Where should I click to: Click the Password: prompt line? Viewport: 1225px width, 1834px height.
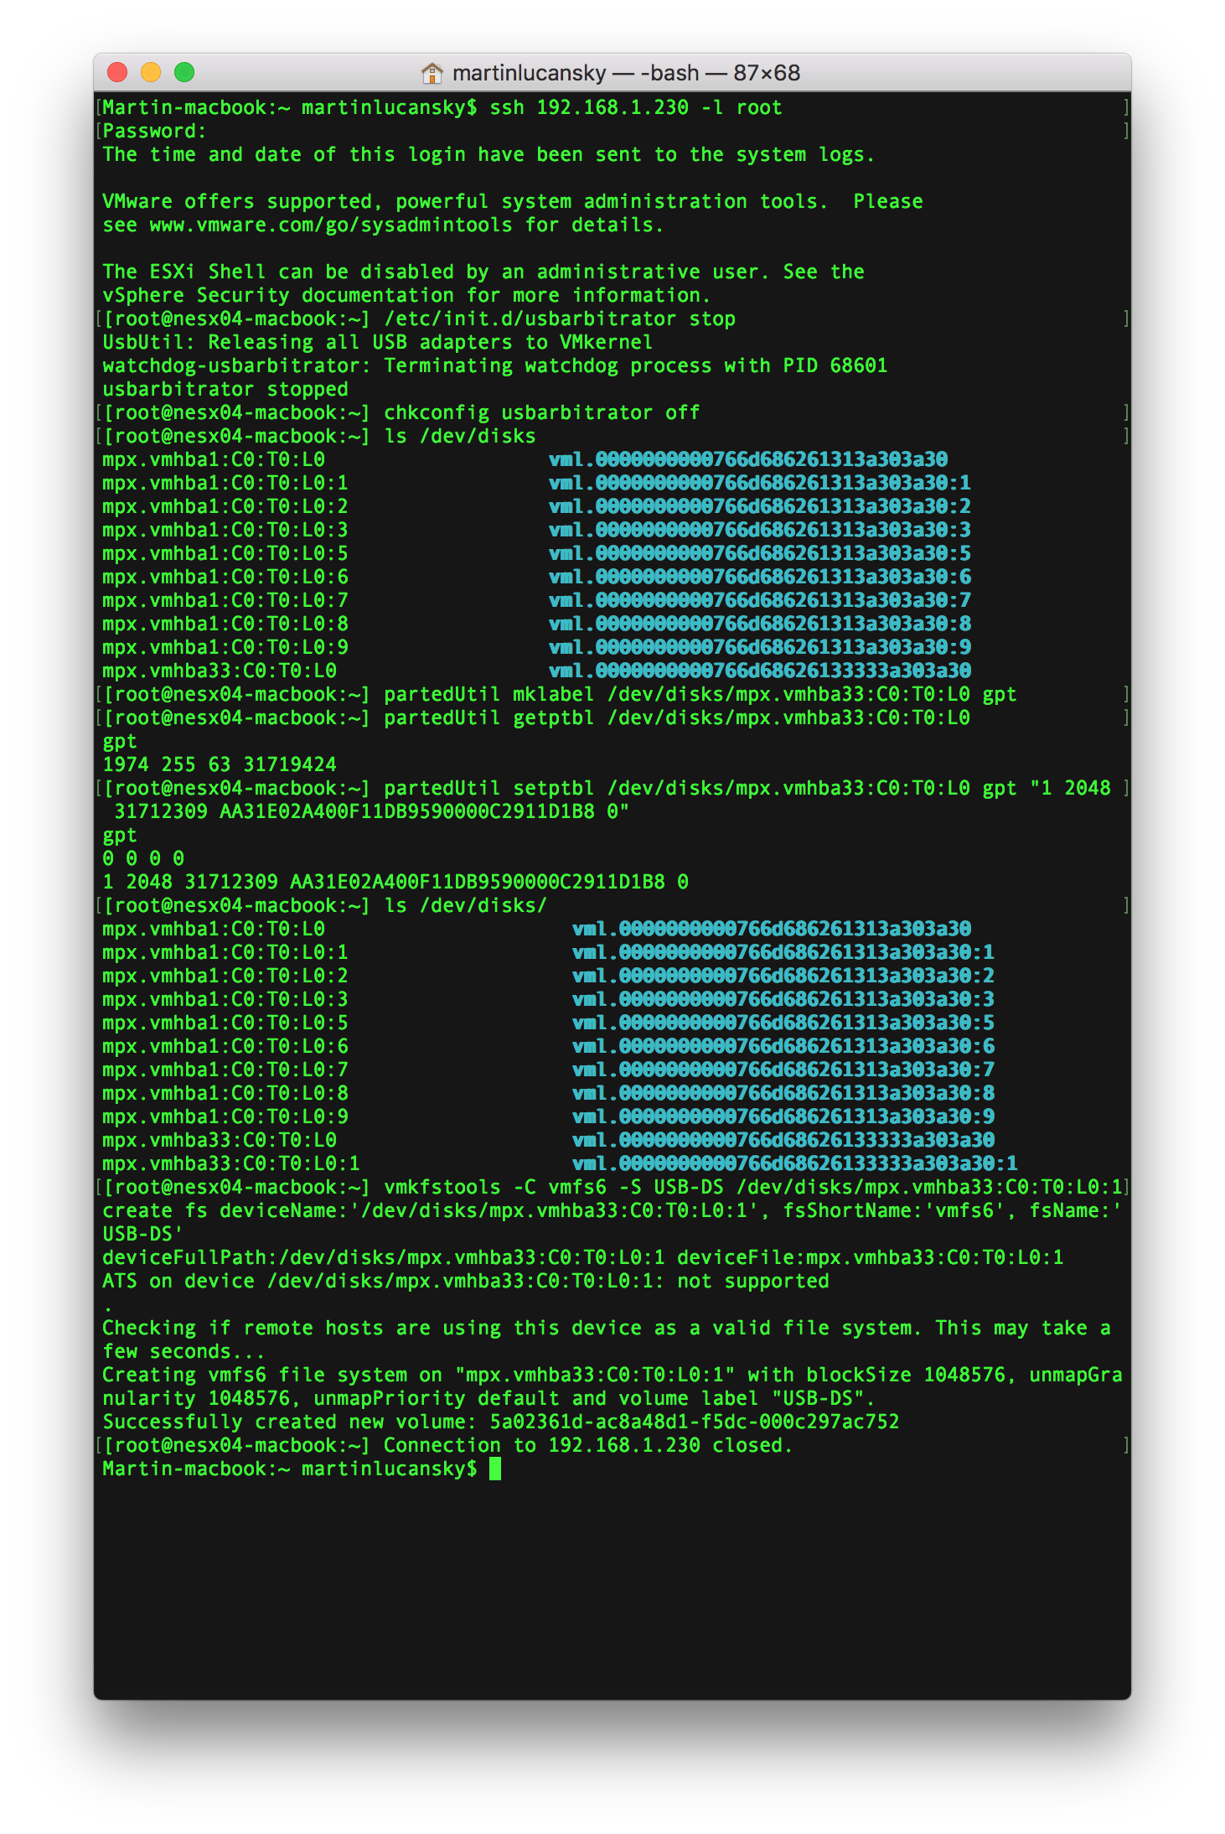(154, 131)
